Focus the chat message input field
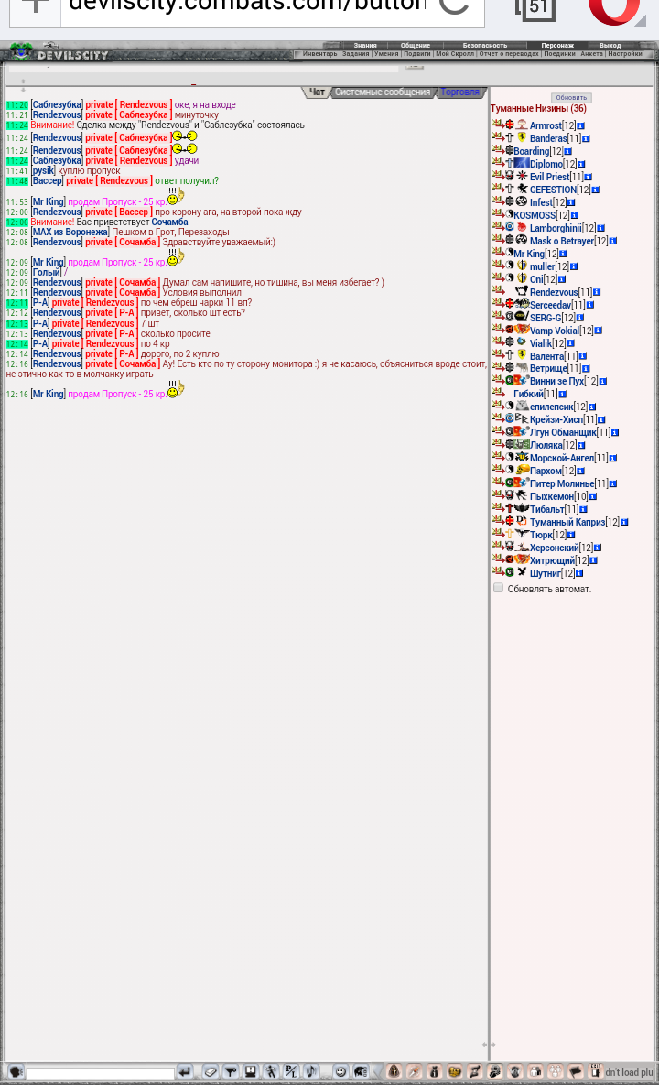The image size is (659, 1085). [x=100, y=1073]
